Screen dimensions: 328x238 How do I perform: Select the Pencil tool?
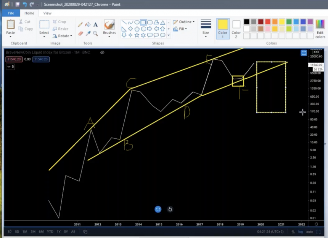[80, 25]
